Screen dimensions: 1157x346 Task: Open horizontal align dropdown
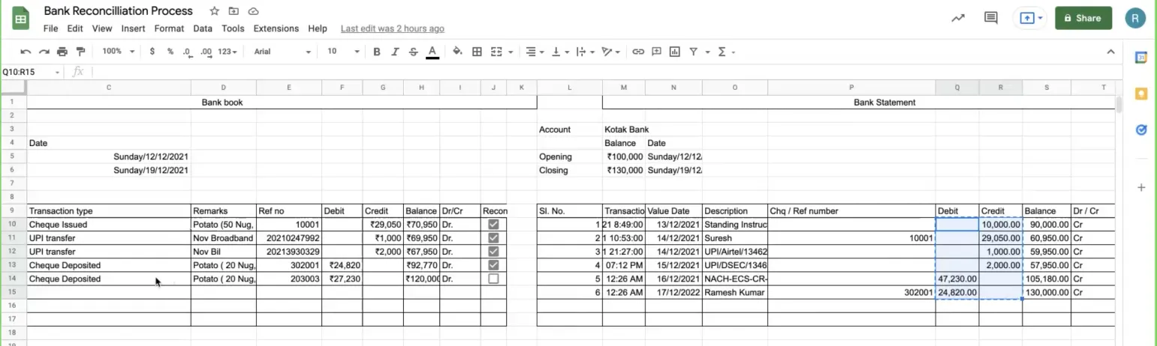(x=535, y=52)
